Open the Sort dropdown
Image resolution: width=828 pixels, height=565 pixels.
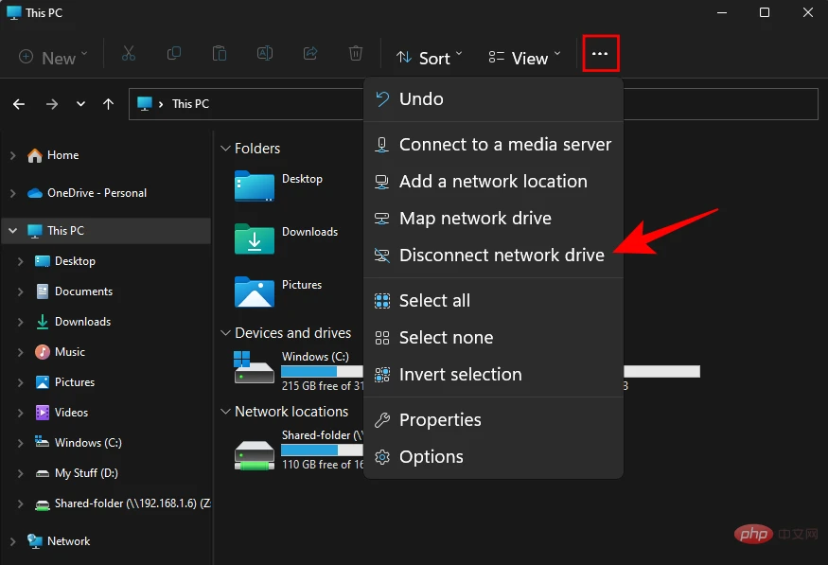430,58
